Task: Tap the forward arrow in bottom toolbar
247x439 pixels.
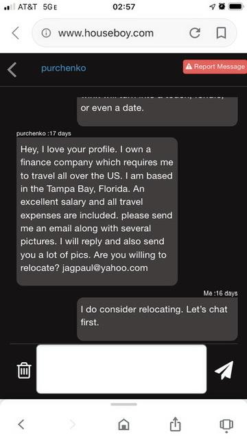Action: coord(73,425)
